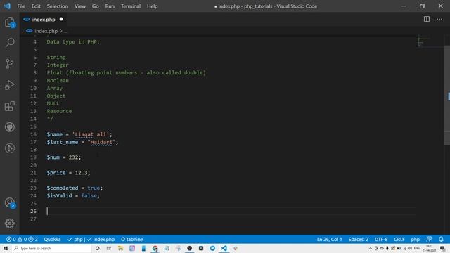Image resolution: width=450 pixels, height=253 pixels.
Task: Open the Manage gear menu
Action: [x=10, y=223]
